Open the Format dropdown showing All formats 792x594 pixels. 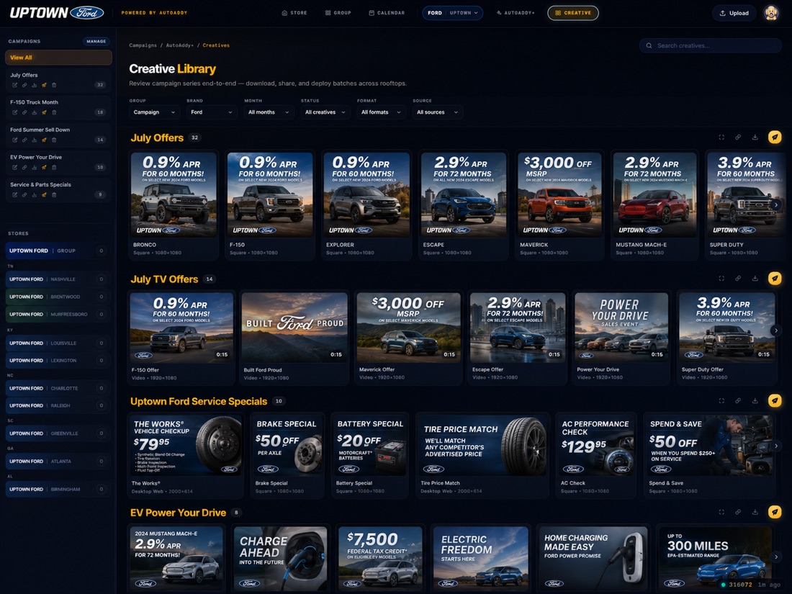click(x=382, y=112)
